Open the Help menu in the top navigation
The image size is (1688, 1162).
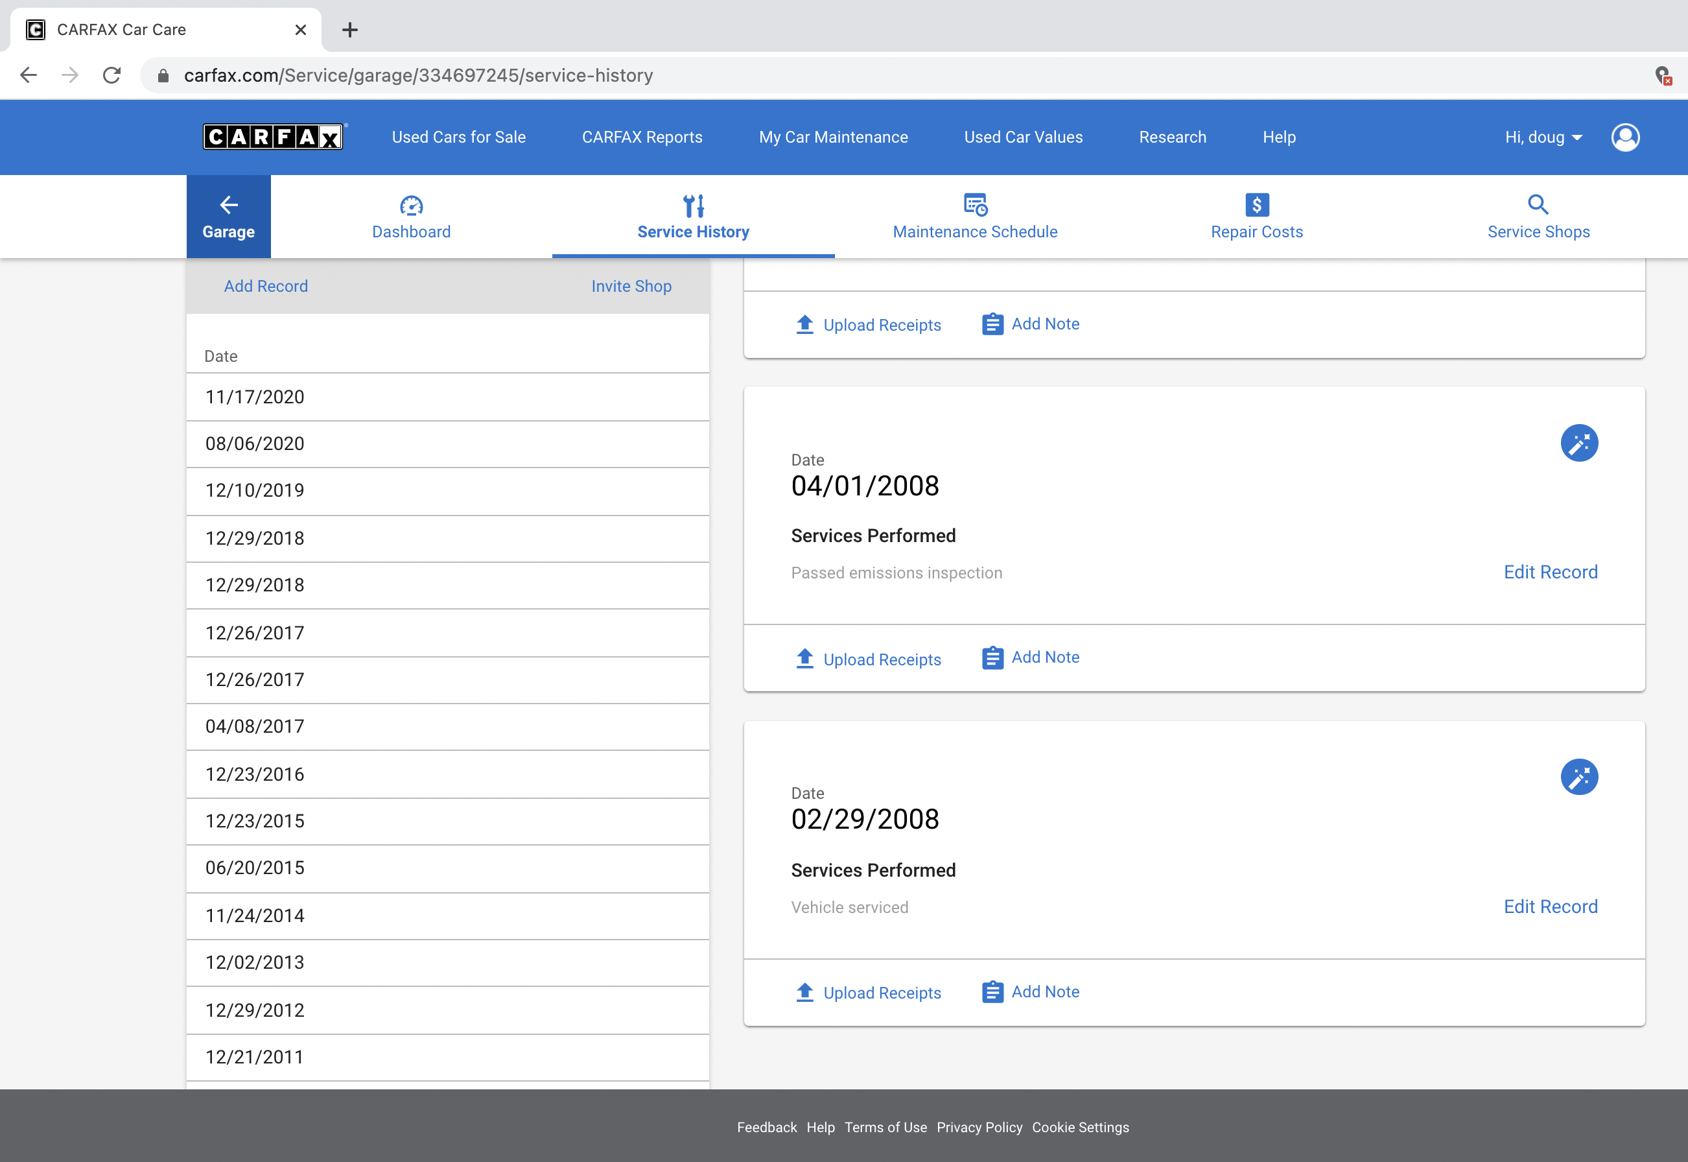pos(1279,137)
